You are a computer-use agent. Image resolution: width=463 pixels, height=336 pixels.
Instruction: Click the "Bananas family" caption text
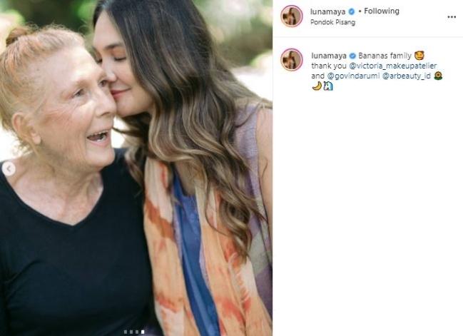click(385, 55)
